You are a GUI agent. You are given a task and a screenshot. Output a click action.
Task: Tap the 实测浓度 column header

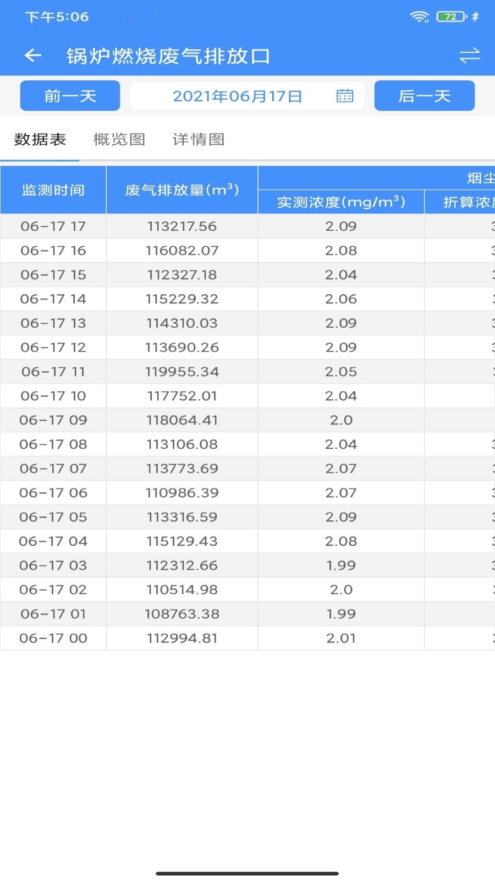pyautogui.click(x=341, y=202)
